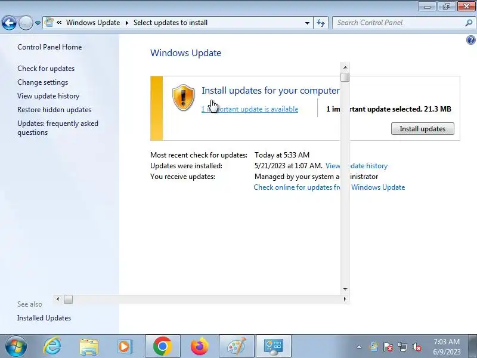The image size is (477, 358).
Task: Open help via blue question mark
Action: tap(471, 40)
